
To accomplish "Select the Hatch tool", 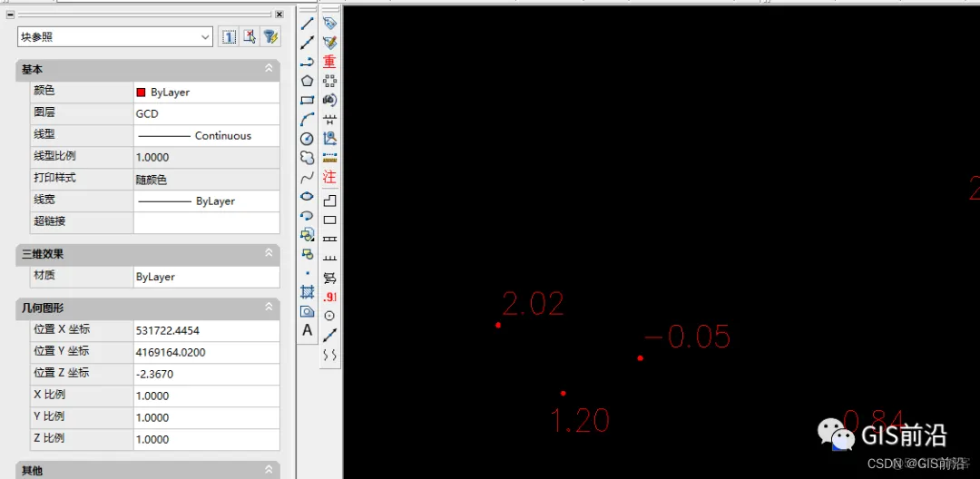I will point(307,291).
